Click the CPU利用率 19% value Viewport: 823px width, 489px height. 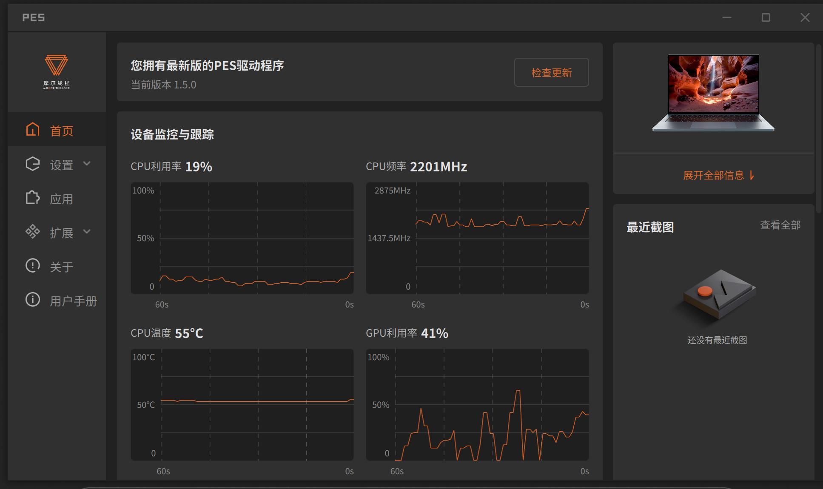click(199, 166)
